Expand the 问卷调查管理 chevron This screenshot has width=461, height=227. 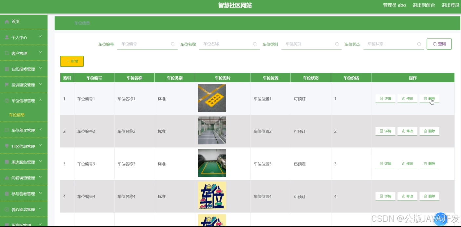(40, 177)
